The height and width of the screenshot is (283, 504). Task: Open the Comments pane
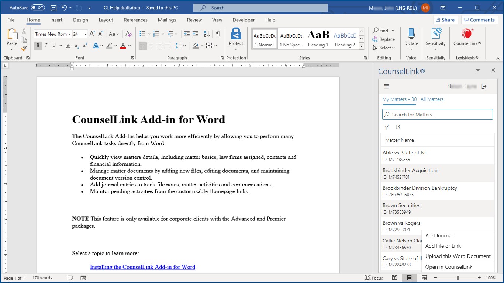click(479, 20)
